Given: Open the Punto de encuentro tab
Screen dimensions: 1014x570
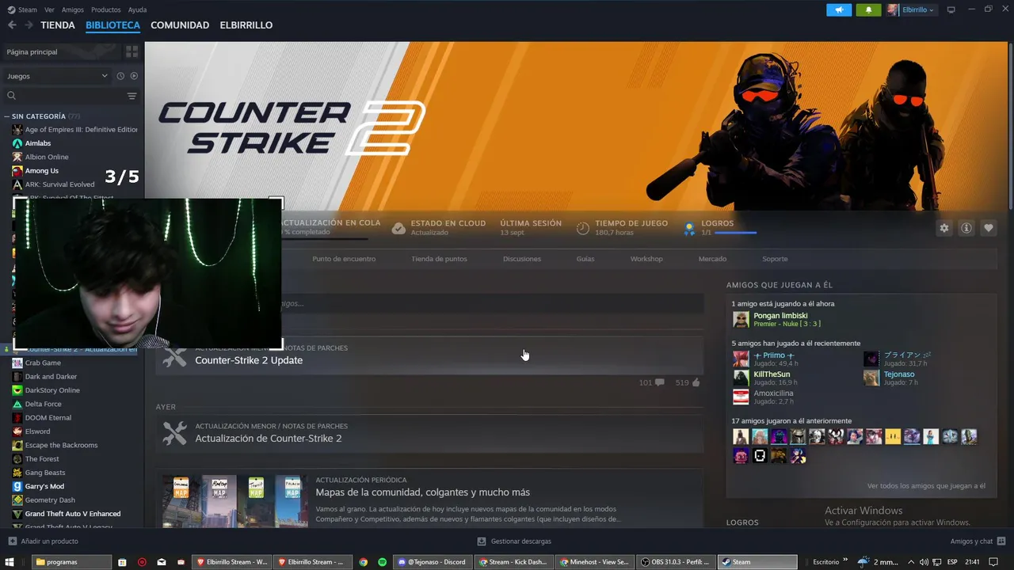Looking at the screenshot, I should [344, 259].
